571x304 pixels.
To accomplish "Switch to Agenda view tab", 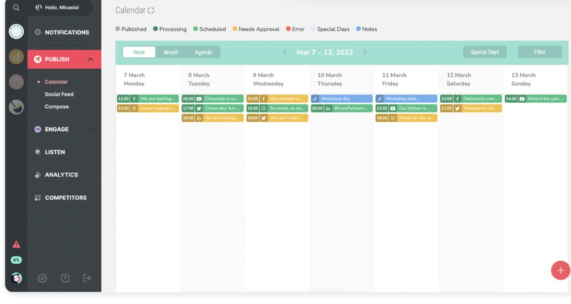I will pos(203,52).
